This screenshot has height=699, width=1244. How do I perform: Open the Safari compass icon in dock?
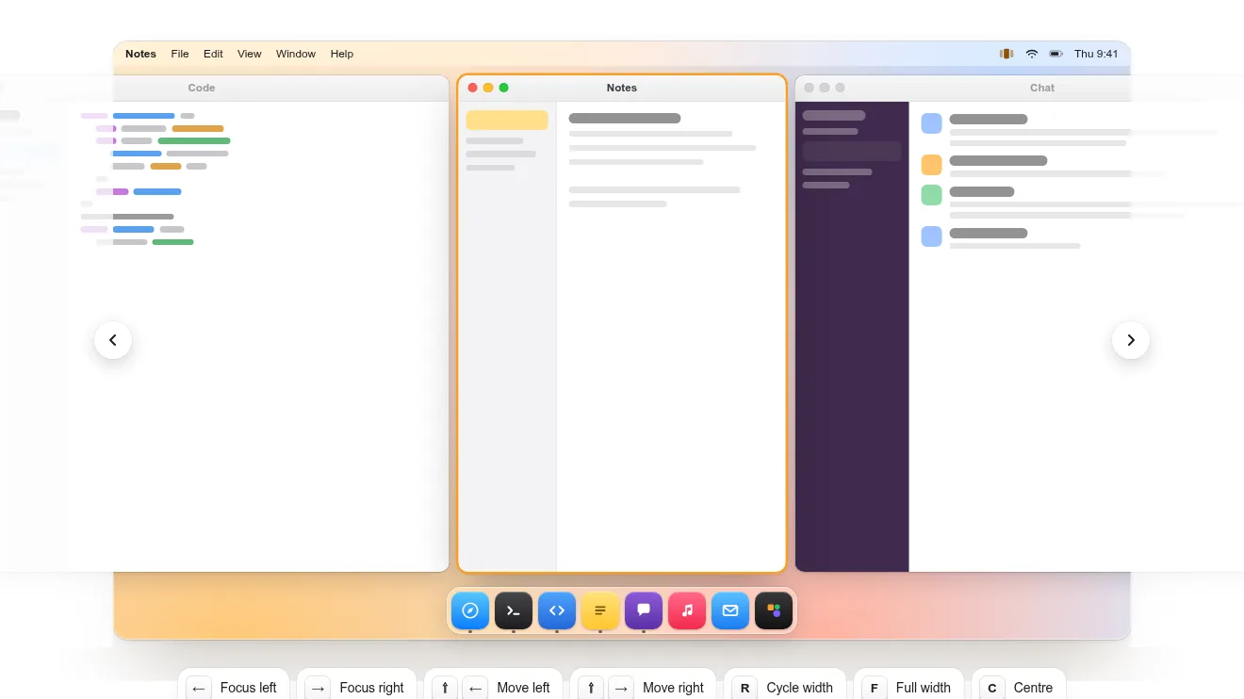click(470, 610)
